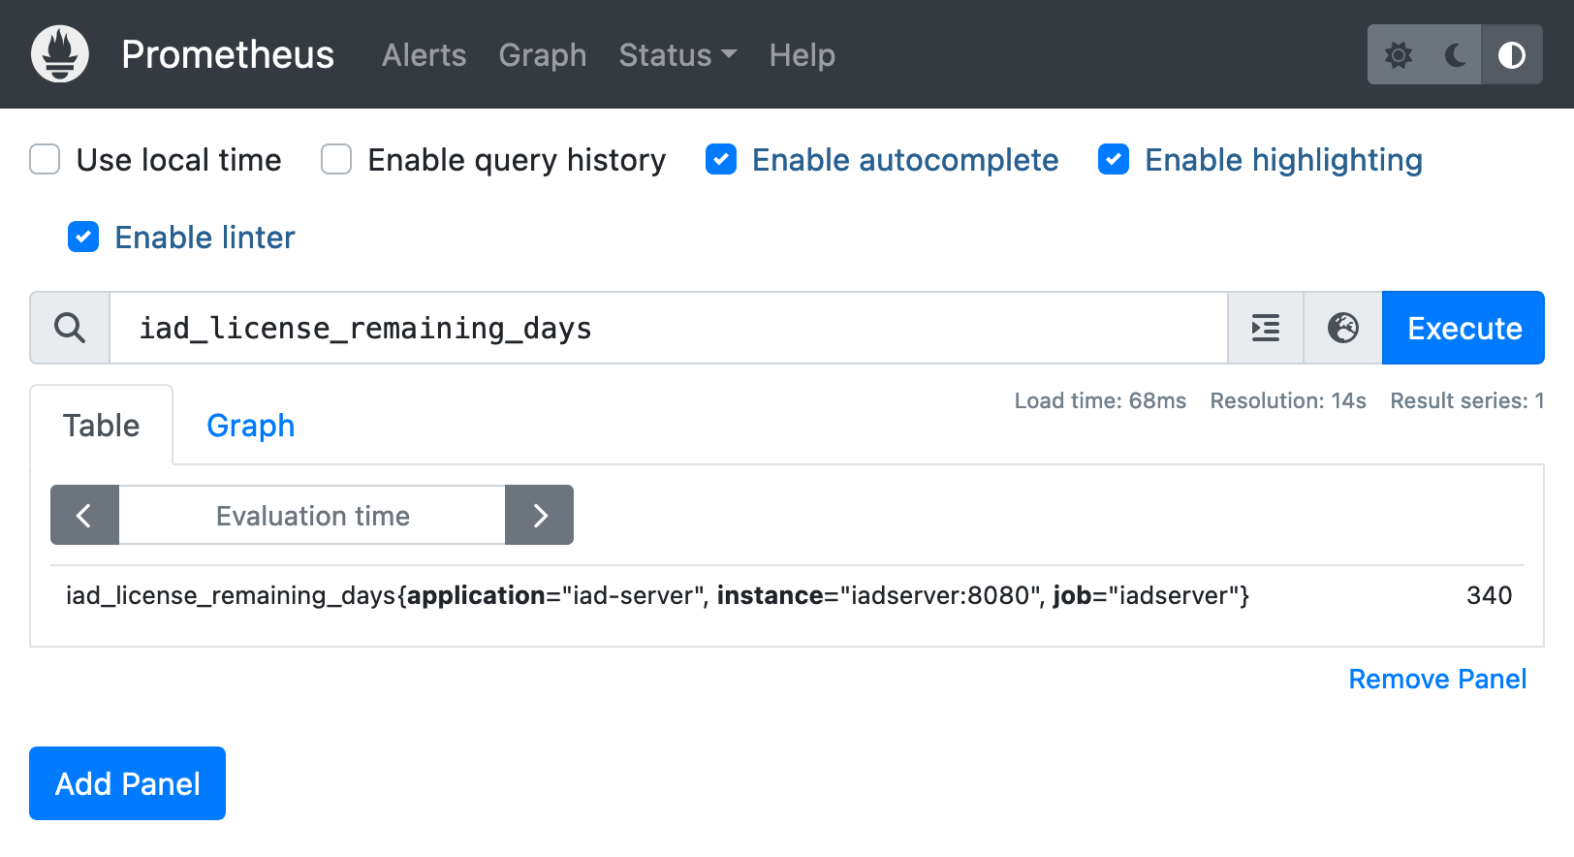Uncheck the Enable linter option

pos(83,238)
